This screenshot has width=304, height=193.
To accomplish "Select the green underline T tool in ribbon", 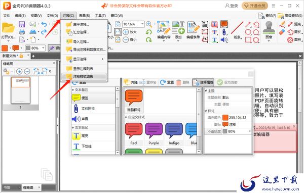I will coord(214,40).
